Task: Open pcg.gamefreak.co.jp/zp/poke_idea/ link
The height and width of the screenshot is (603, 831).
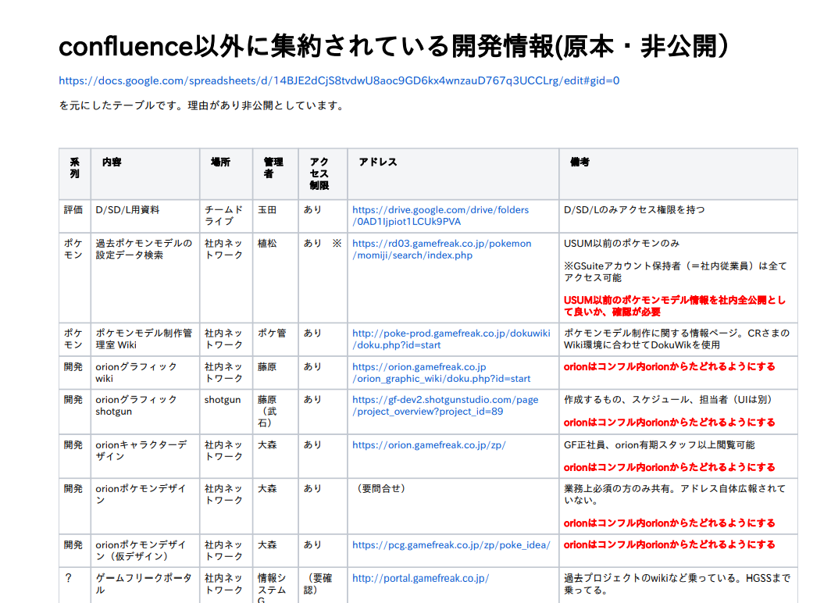Action: point(451,544)
